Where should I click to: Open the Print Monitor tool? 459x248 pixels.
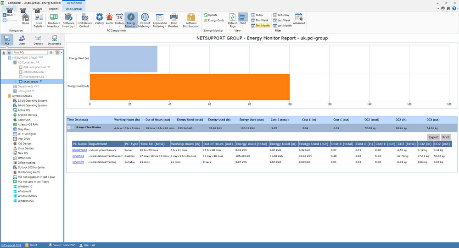(x=174, y=21)
